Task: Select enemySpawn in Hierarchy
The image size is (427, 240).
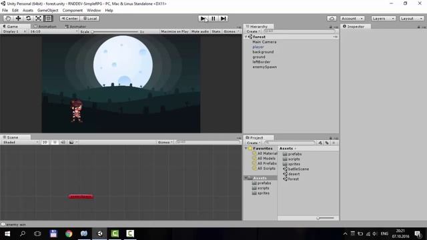Action: pos(264,67)
